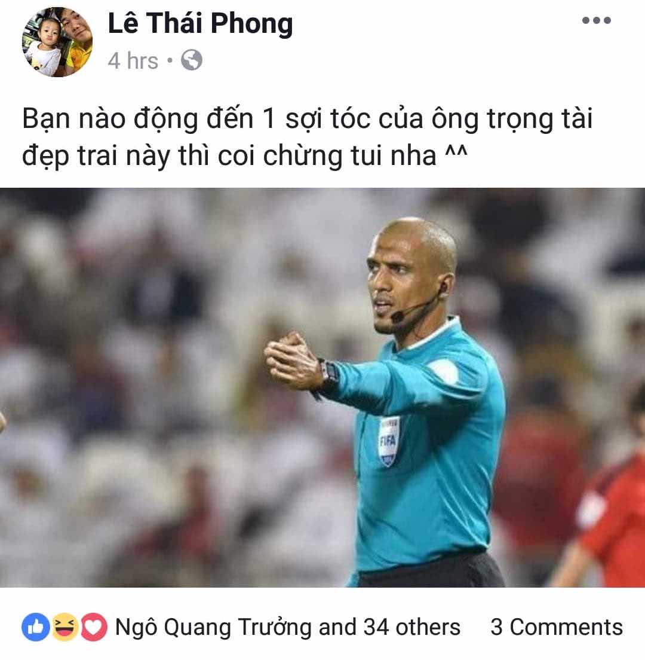This screenshot has width=645, height=660.
Task: Click the globe public-privacy icon
Action: 192,60
